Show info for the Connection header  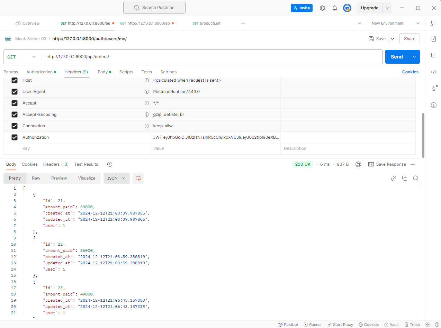146,126
